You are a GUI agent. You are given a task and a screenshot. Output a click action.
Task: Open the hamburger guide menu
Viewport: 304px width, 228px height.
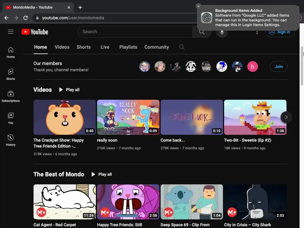pos(11,31)
